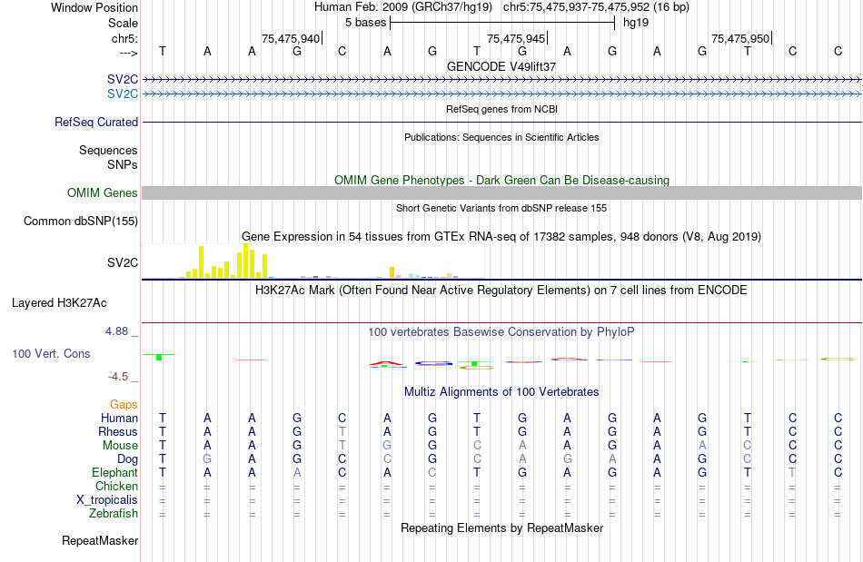Click the black SV2C label beside the GTEx chart
This screenshot has height=562, width=863.
coord(123,263)
